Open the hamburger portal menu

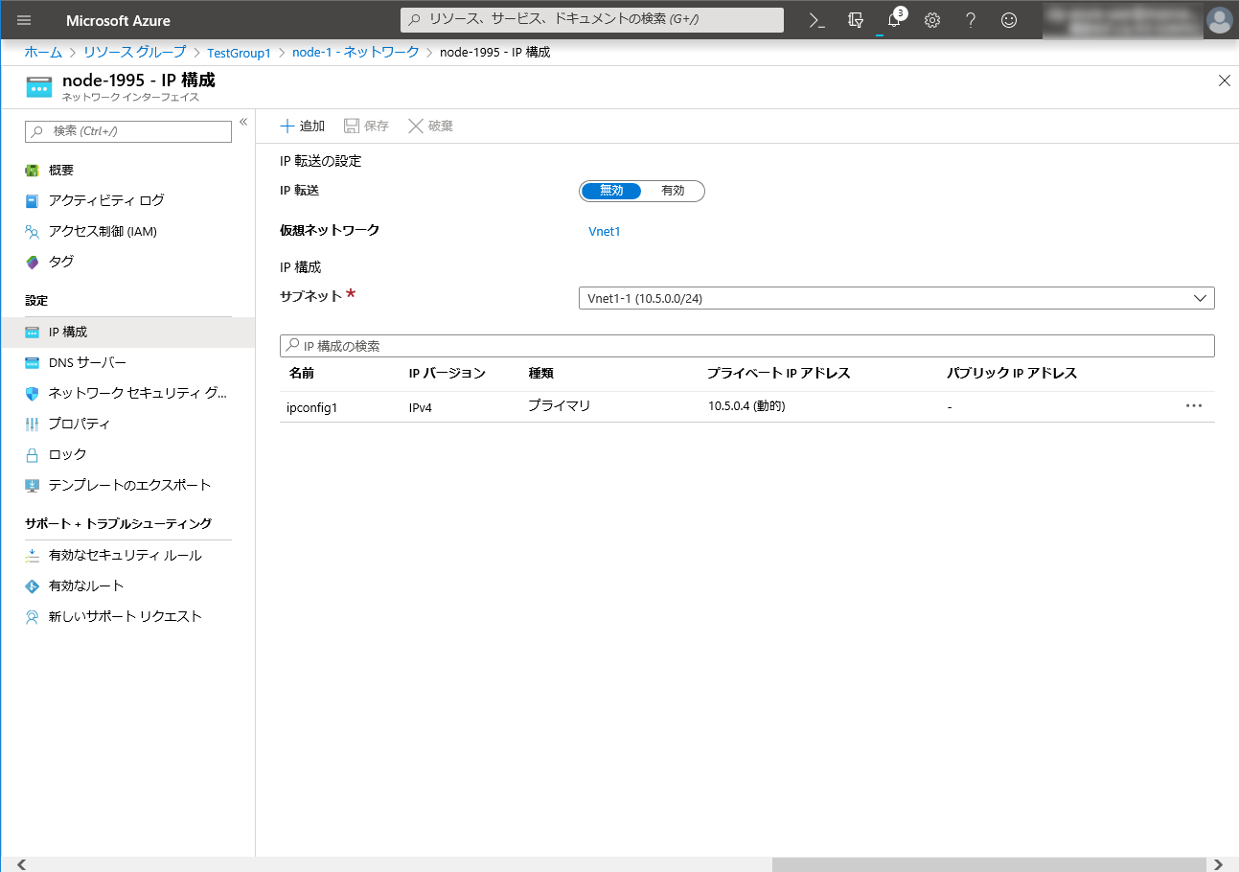24,20
